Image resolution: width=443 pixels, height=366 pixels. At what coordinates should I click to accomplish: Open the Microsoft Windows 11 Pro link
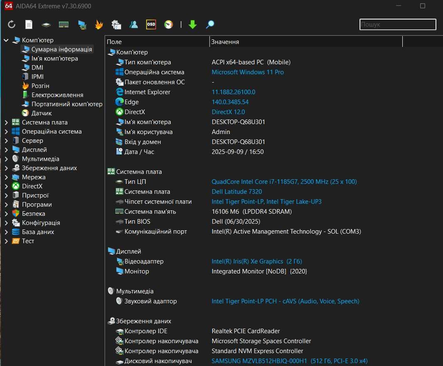pyautogui.click(x=248, y=72)
